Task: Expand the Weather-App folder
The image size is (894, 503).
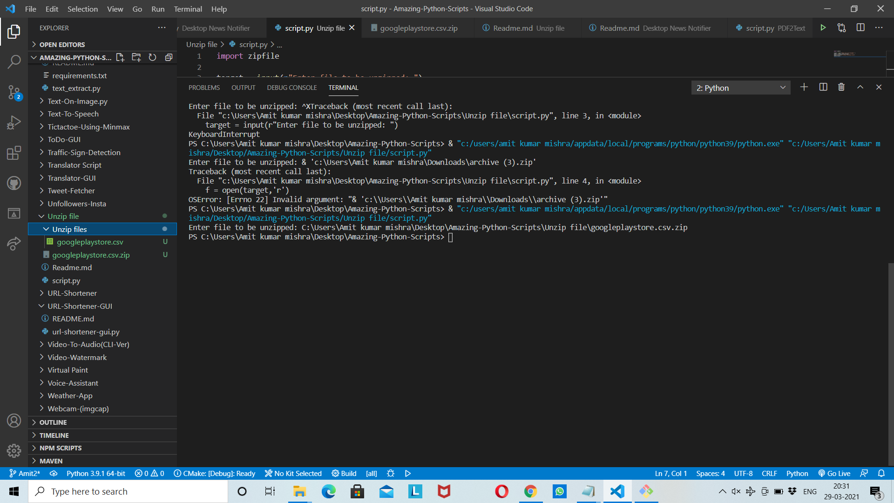Action: click(70, 395)
